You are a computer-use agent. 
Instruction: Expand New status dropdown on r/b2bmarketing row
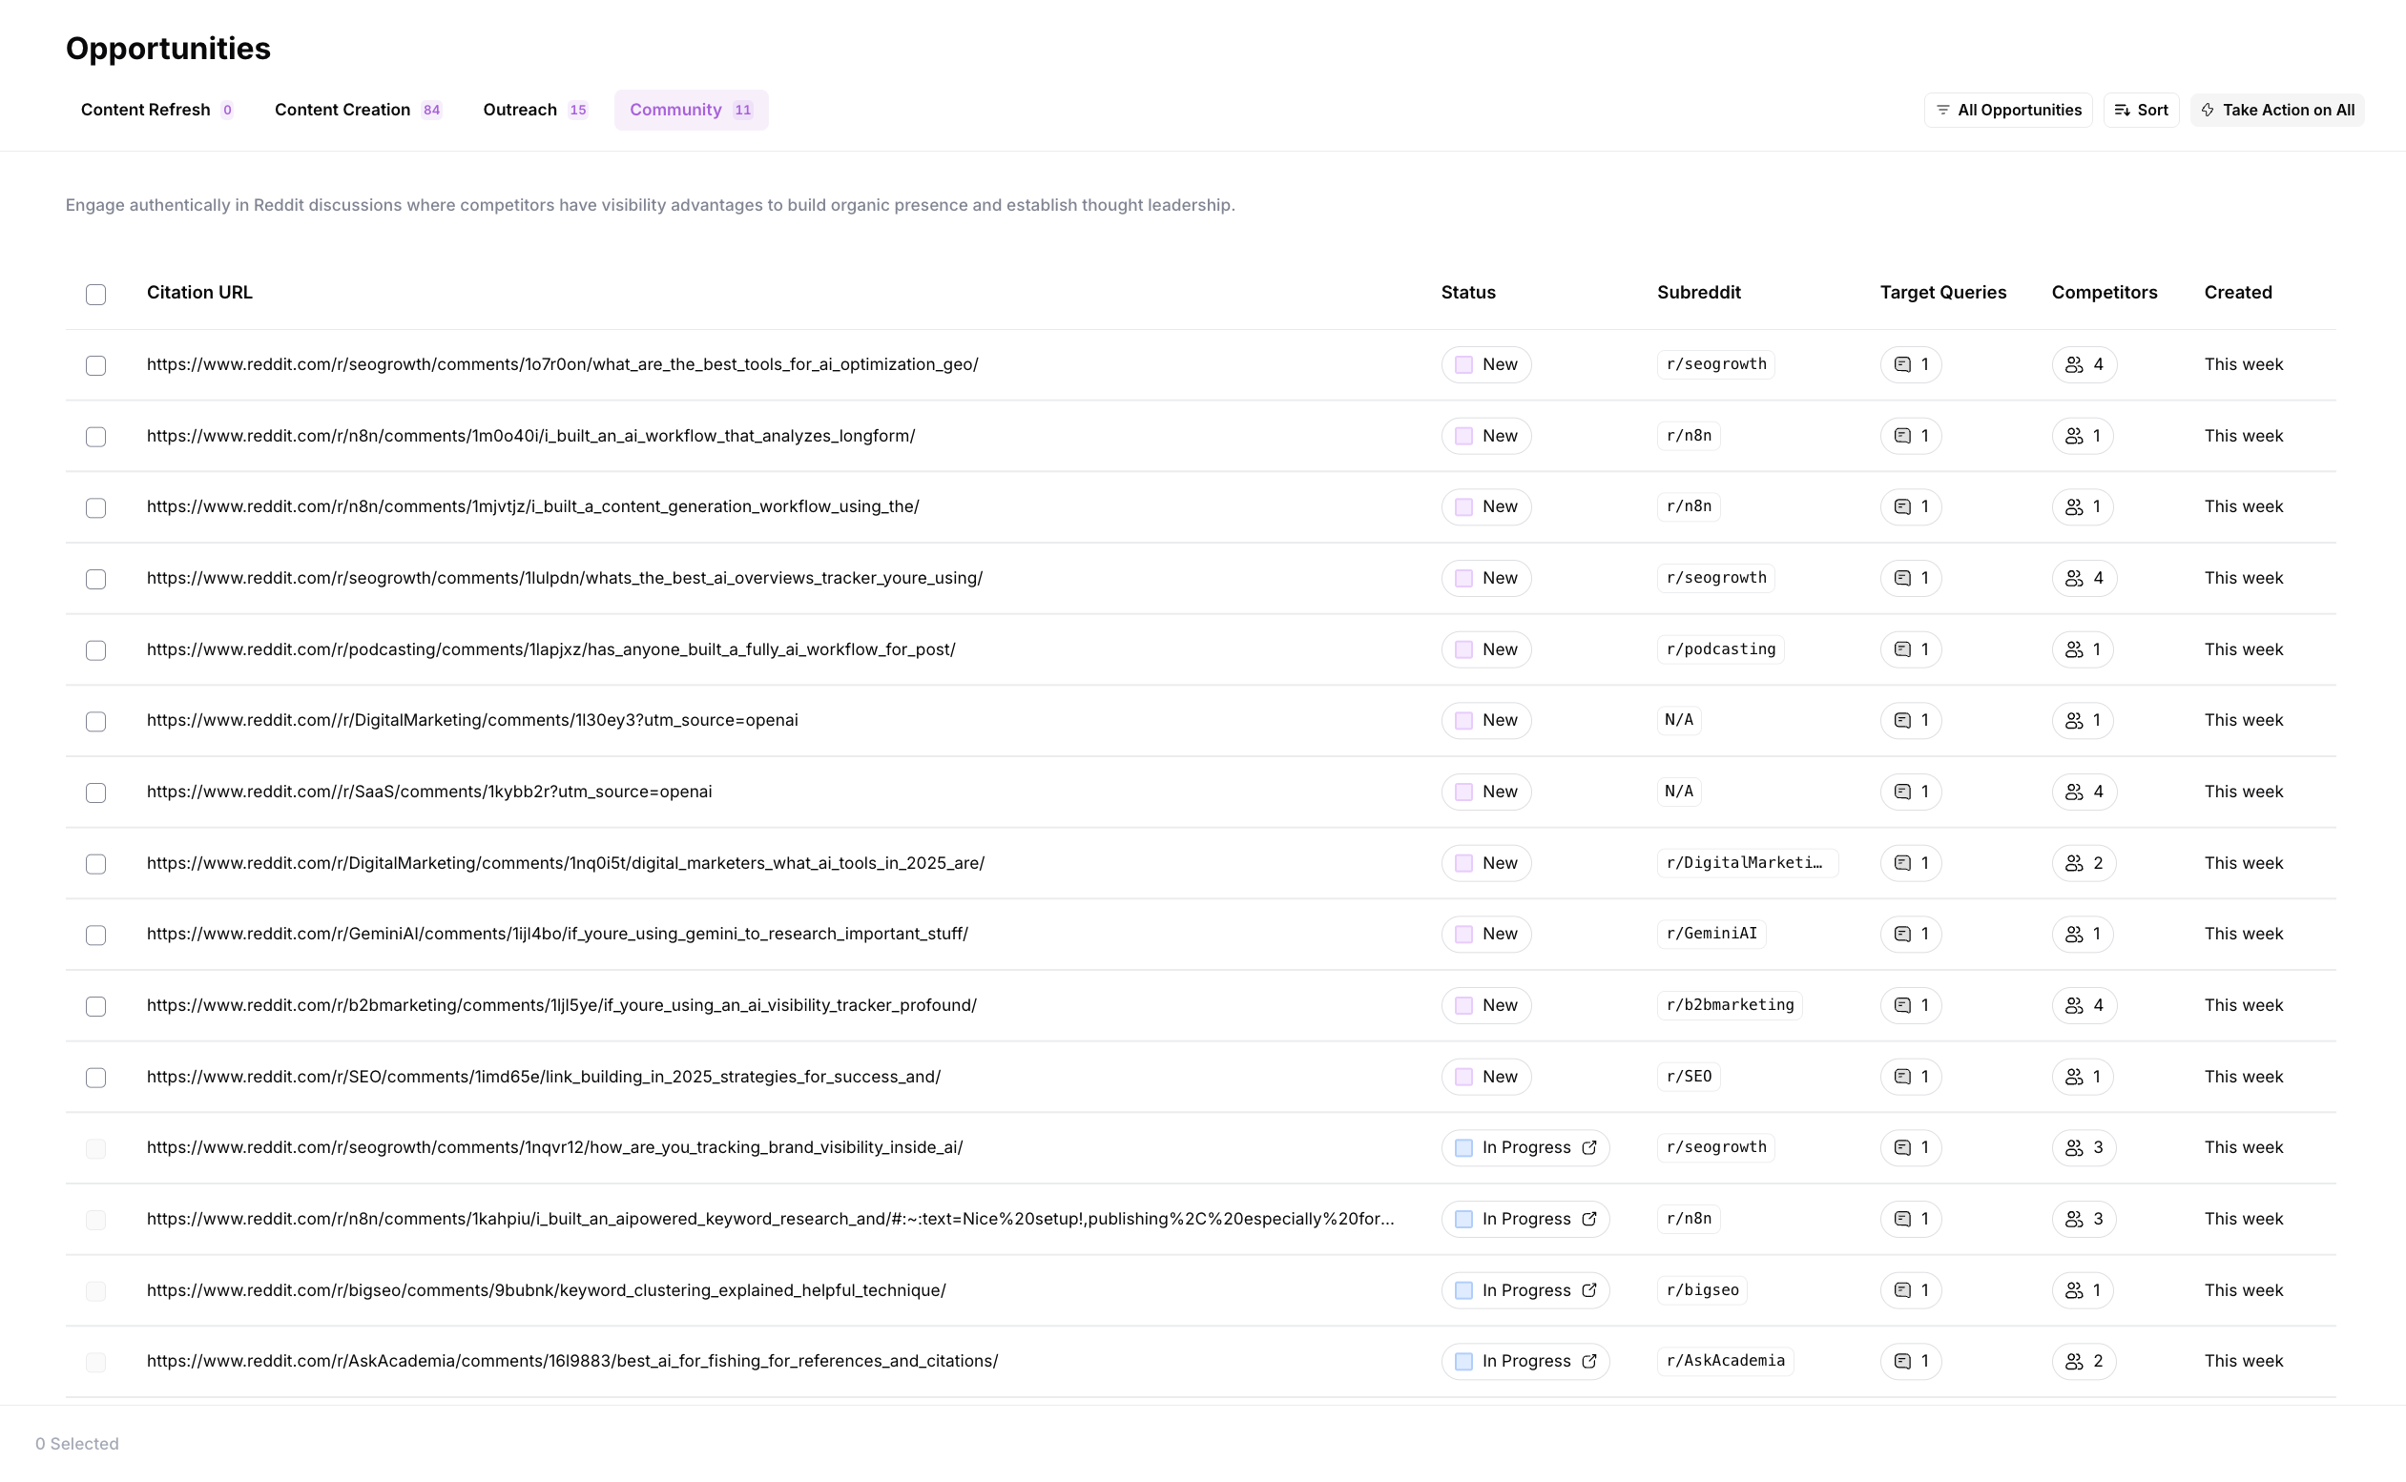point(1485,1005)
